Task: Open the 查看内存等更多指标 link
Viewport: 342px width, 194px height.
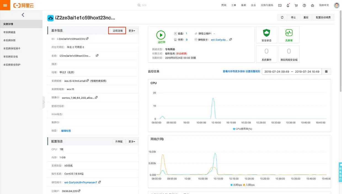Action: point(234,71)
